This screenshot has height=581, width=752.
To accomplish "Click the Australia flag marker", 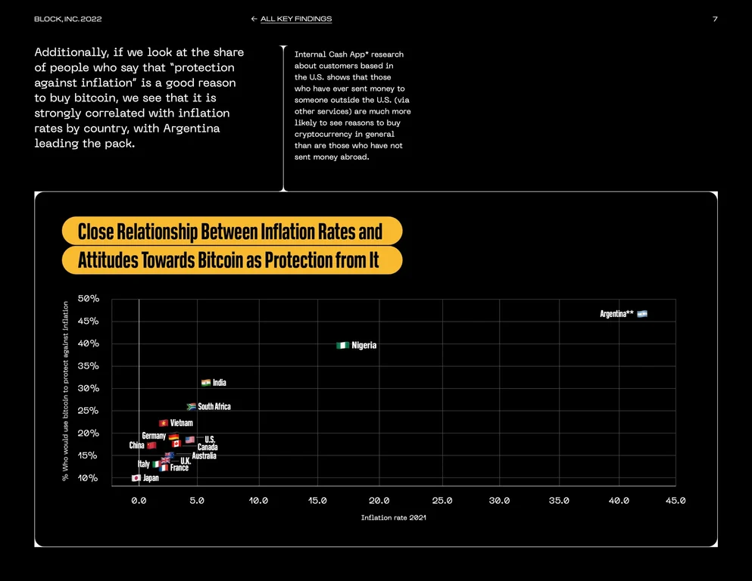I will (x=170, y=455).
